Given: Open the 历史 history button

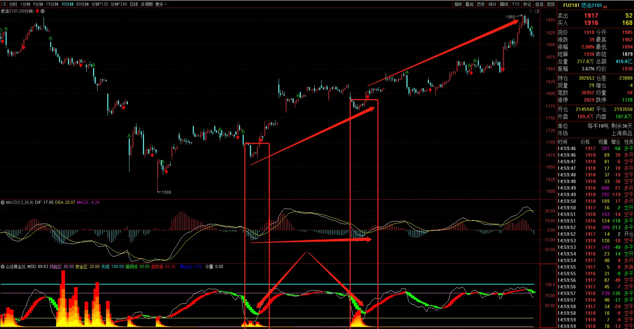Looking at the screenshot, I should pos(481,4).
